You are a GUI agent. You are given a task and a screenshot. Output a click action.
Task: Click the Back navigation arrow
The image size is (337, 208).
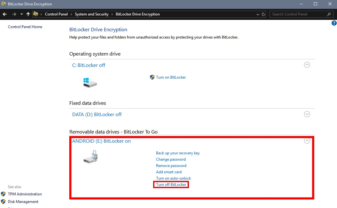(x=5, y=14)
